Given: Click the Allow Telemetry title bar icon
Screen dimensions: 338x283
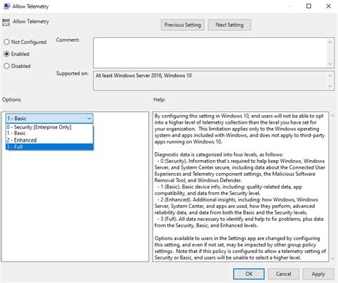Looking at the screenshot, I should pos(6,6).
